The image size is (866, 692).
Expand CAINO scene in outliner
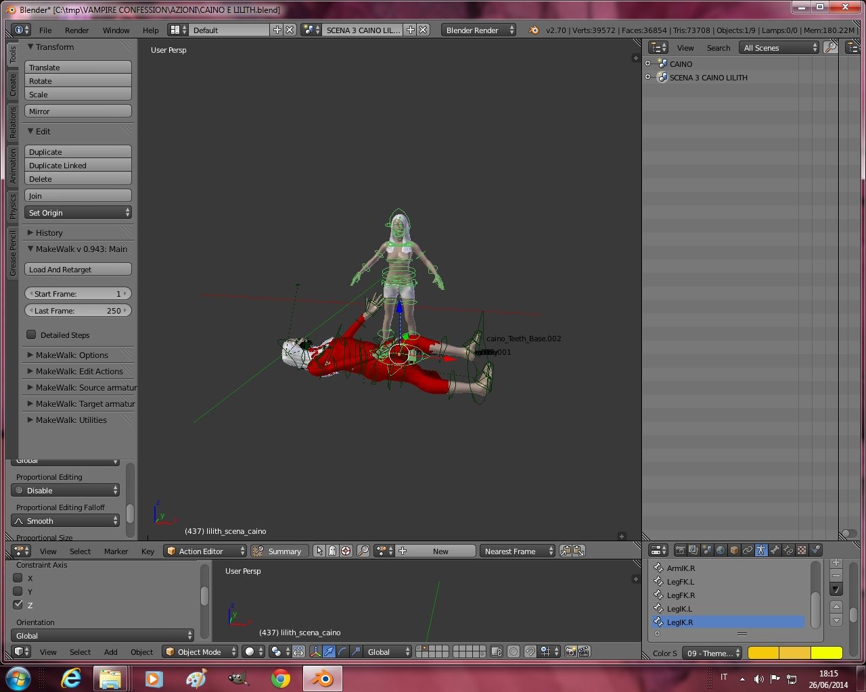click(x=648, y=64)
